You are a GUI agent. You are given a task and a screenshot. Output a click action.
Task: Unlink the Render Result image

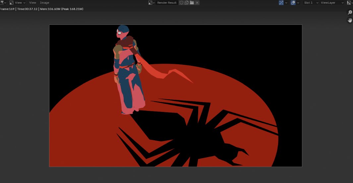click(197, 3)
